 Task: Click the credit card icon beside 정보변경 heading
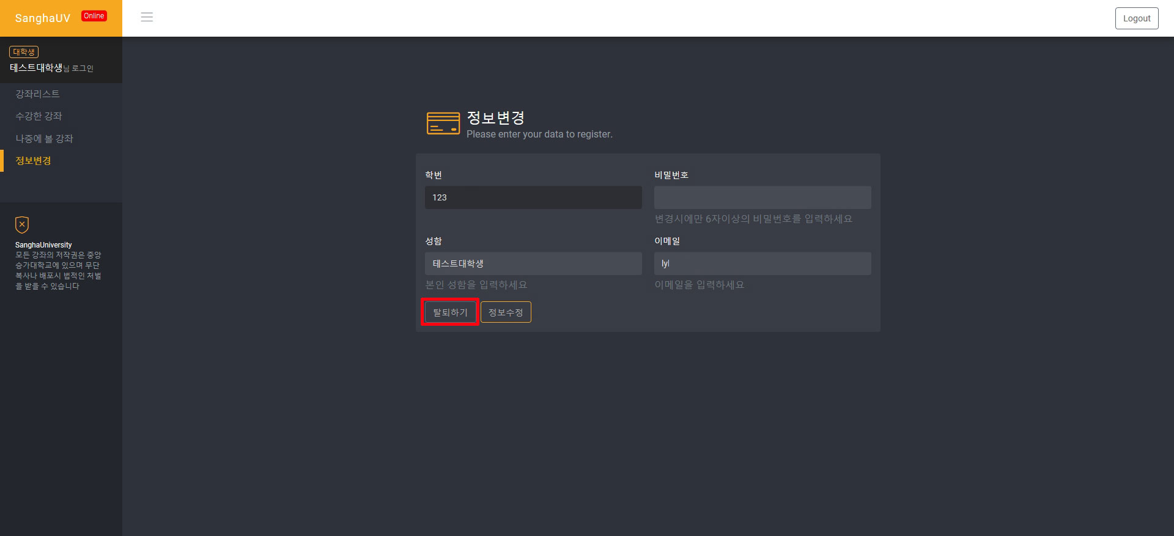(x=443, y=123)
